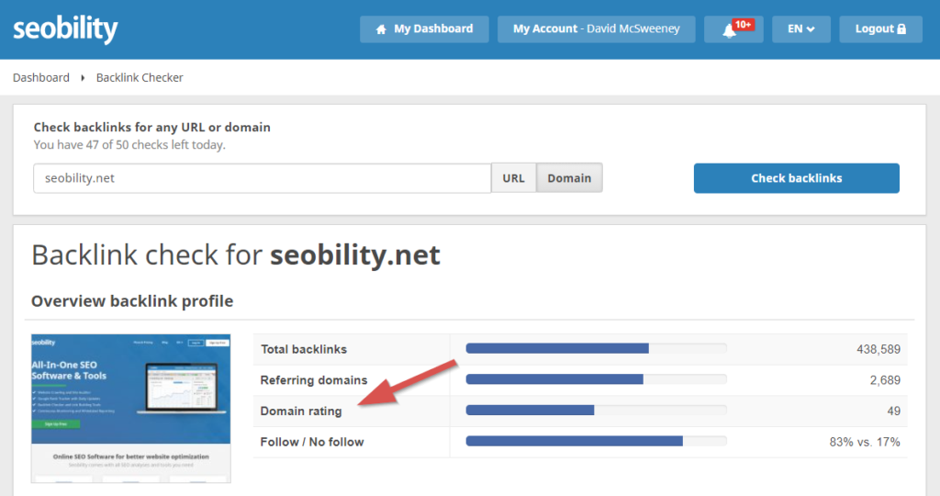940x496 pixels.
Task: Go to My Dashboard
Action: tap(424, 28)
